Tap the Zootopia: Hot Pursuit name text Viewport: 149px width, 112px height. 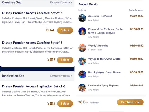[100, 16]
